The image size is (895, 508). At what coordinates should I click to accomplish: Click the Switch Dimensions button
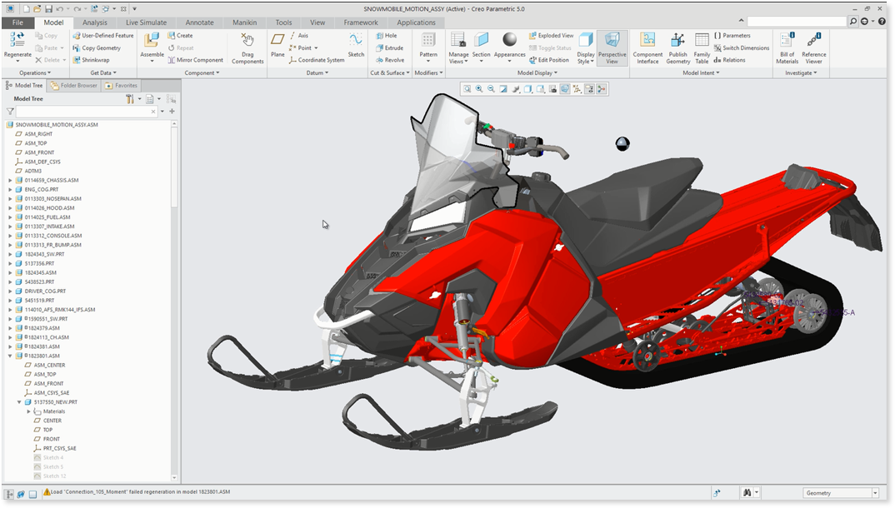pos(741,48)
